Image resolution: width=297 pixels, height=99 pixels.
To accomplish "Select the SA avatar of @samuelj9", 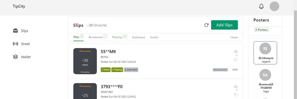I will tap(265, 75).
